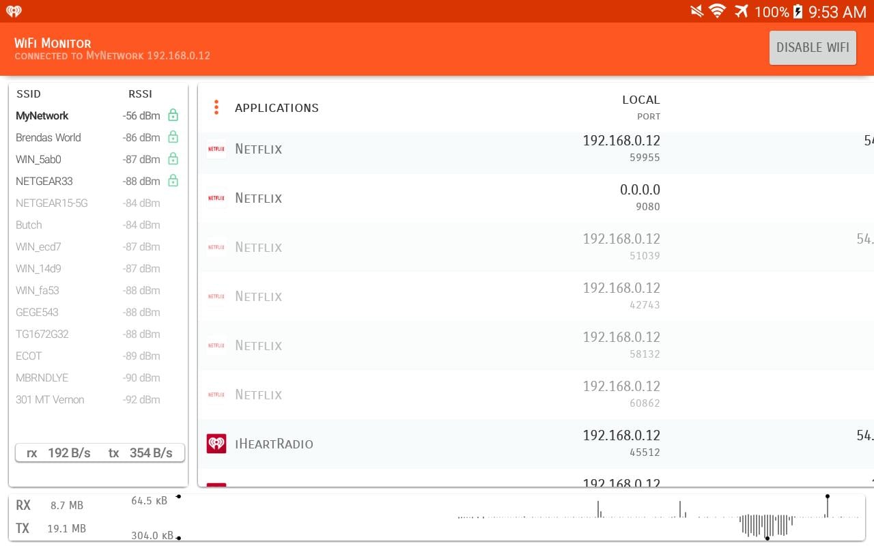
Task: Tap the Disable WiFi button
Action: tap(813, 47)
